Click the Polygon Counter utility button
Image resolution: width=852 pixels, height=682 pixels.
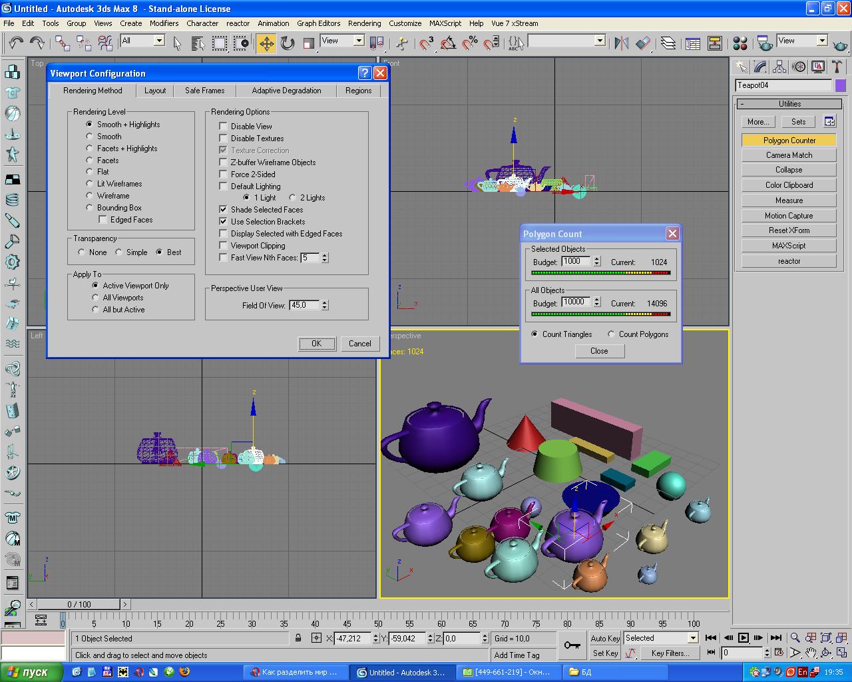pyautogui.click(x=789, y=141)
